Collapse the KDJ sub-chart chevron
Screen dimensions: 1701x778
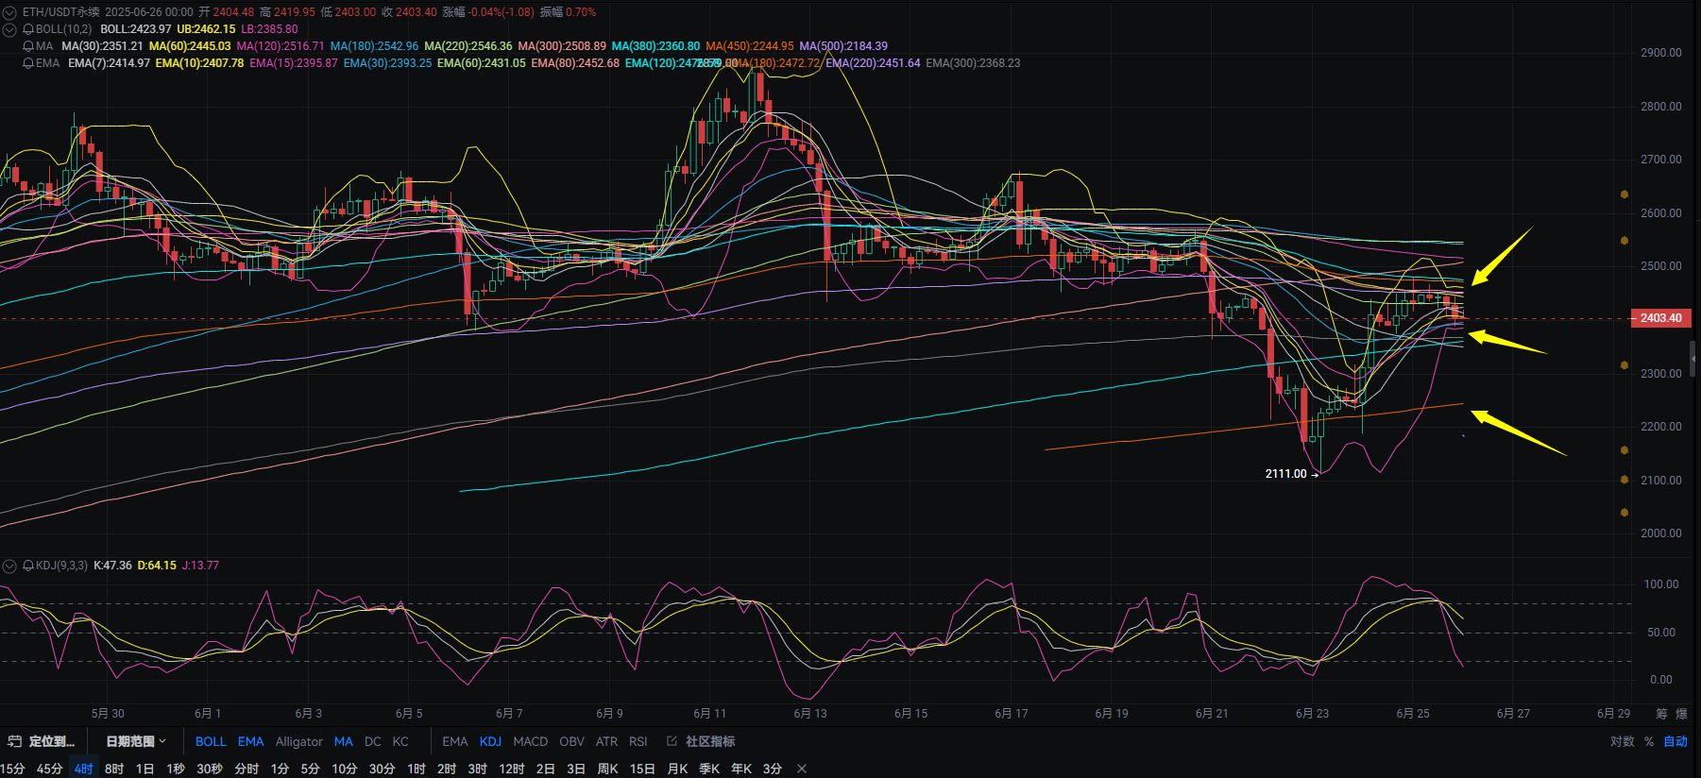pos(9,566)
